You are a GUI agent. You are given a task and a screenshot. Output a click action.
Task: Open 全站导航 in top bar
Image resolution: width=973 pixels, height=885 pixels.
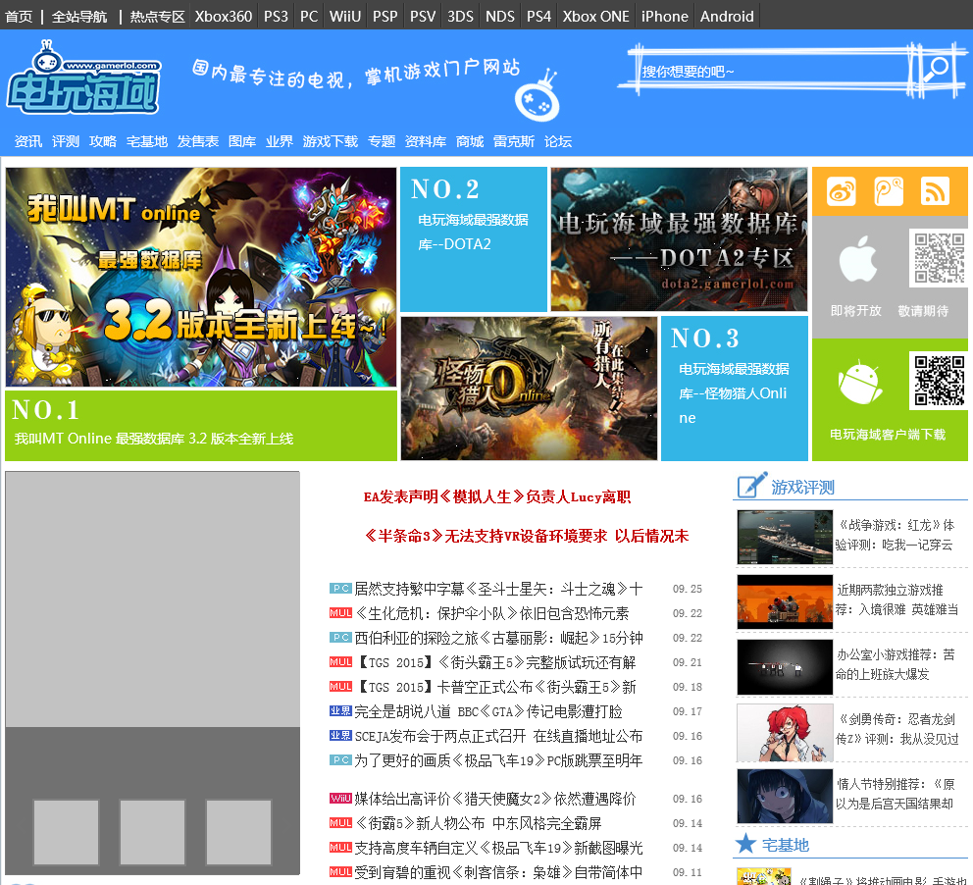point(79,16)
